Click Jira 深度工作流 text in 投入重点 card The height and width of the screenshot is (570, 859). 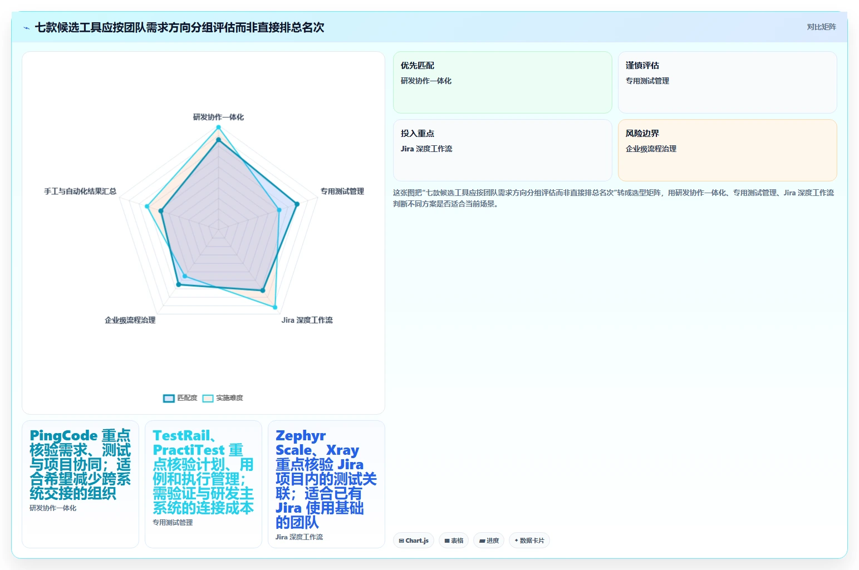coord(426,149)
